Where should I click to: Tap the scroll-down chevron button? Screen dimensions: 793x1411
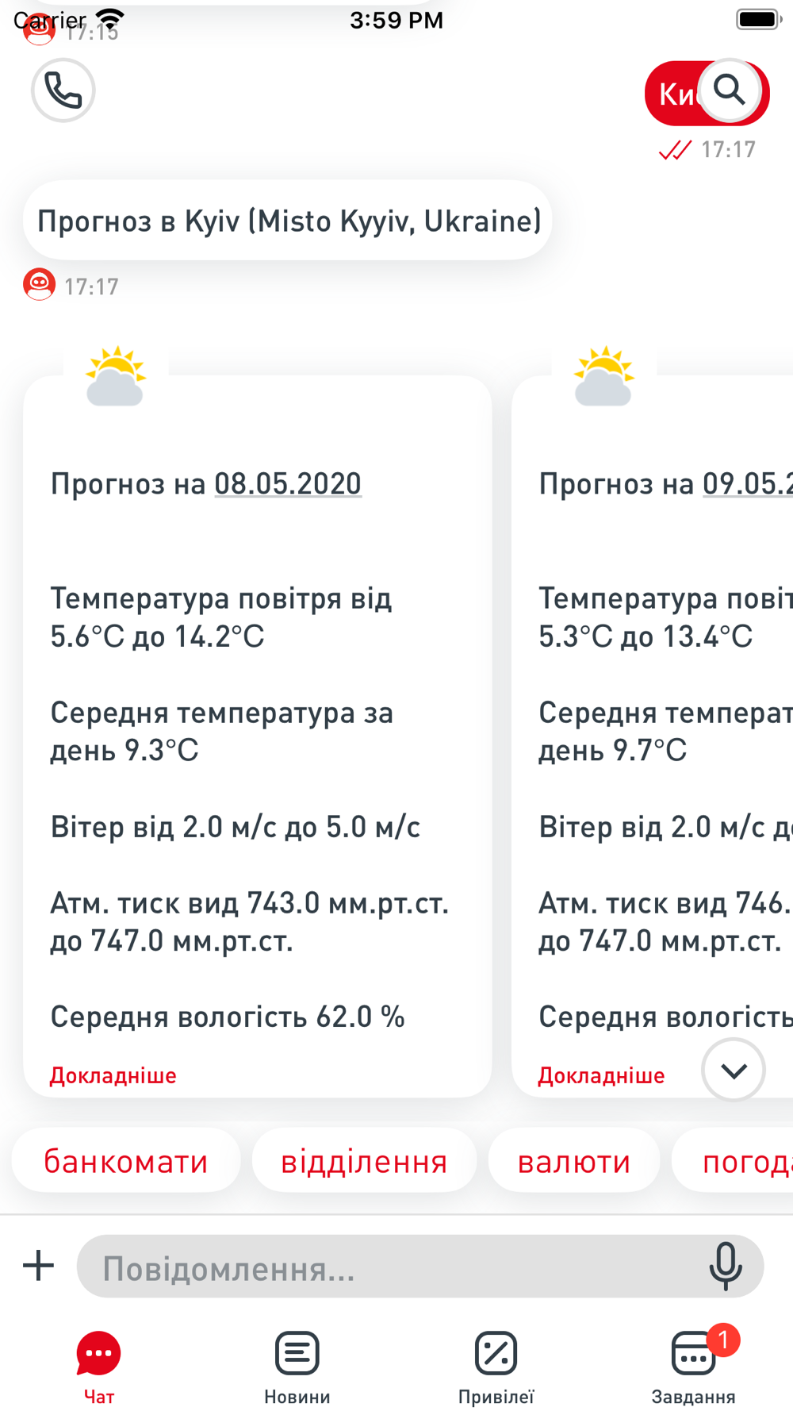click(x=734, y=1070)
